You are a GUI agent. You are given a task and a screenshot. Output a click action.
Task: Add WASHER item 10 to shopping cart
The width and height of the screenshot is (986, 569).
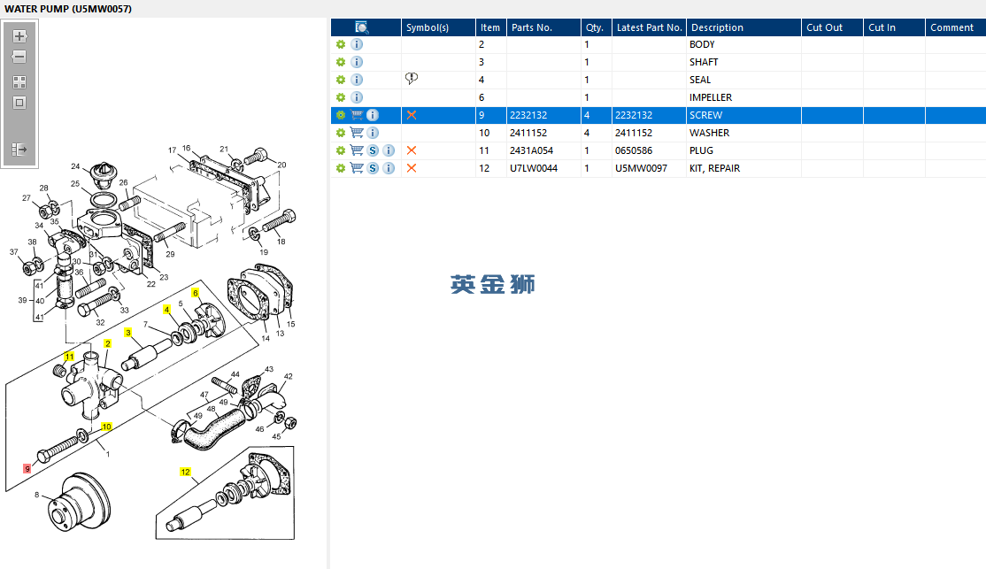pyautogui.click(x=357, y=133)
